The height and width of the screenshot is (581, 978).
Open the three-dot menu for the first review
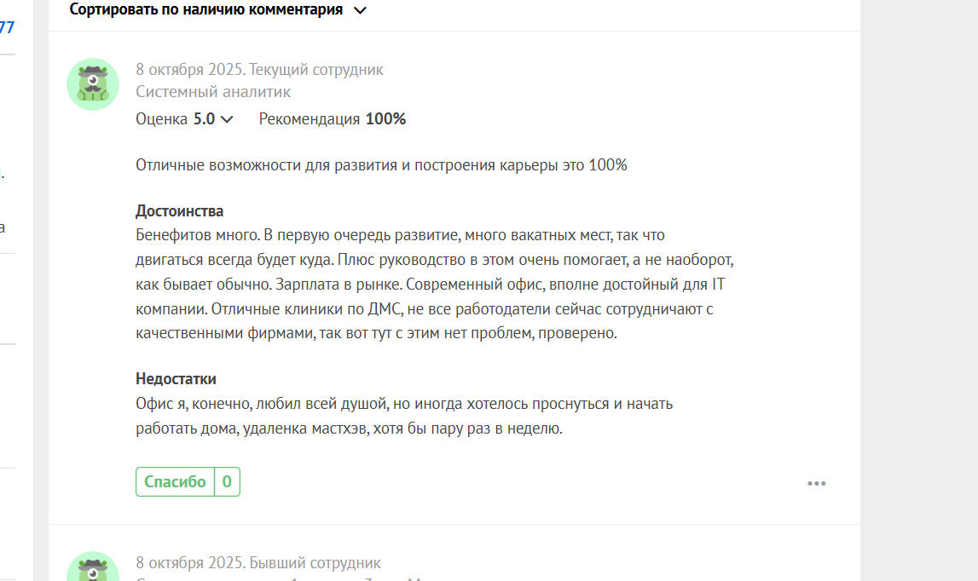(x=816, y=484)
